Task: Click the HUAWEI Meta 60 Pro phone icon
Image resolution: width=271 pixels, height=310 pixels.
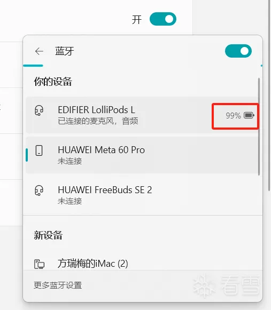Action: click(39, 150)
